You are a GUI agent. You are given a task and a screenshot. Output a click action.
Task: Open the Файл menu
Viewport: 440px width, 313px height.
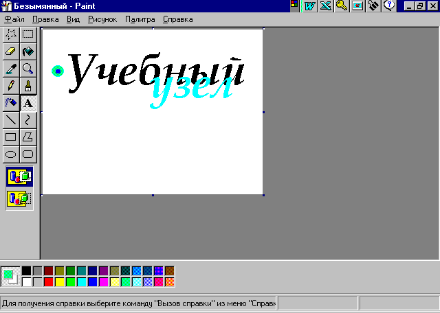14,19
